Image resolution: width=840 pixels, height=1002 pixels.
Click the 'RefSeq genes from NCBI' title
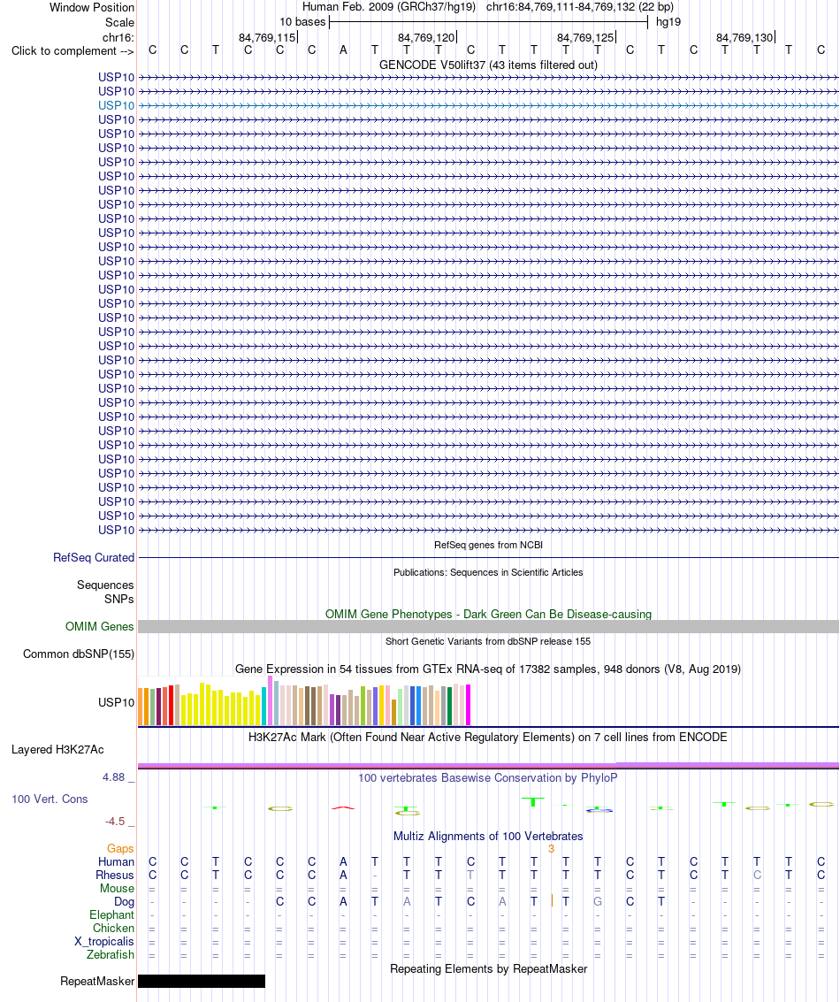coord(488,545)
